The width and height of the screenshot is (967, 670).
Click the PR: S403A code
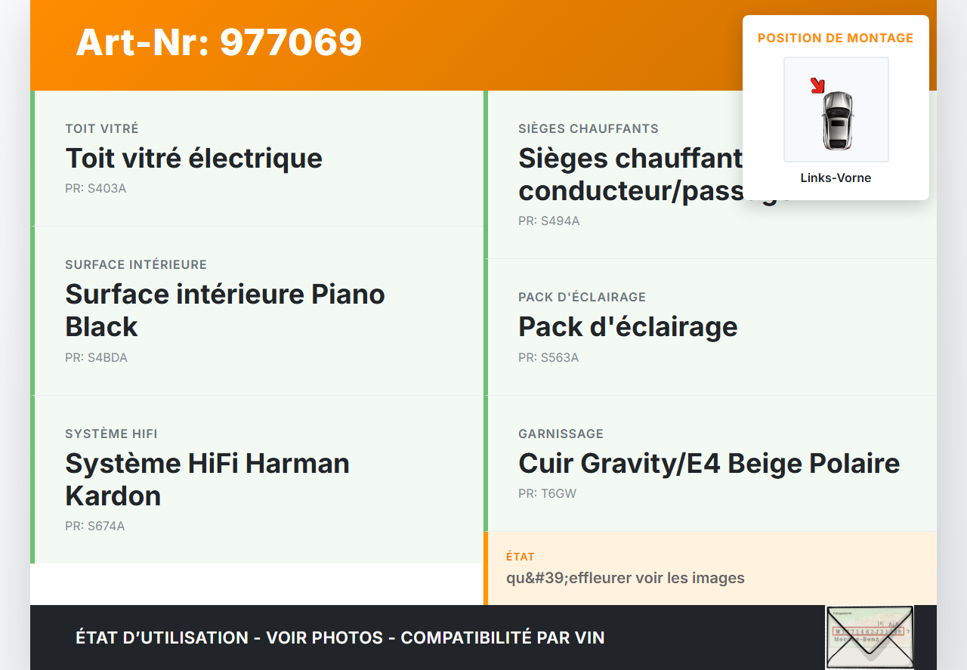click(96, 189)
